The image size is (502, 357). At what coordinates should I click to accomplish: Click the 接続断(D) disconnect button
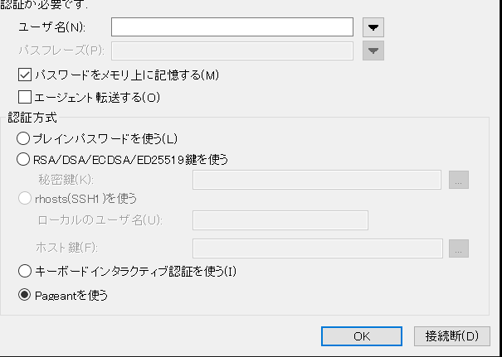click(452, 336)
